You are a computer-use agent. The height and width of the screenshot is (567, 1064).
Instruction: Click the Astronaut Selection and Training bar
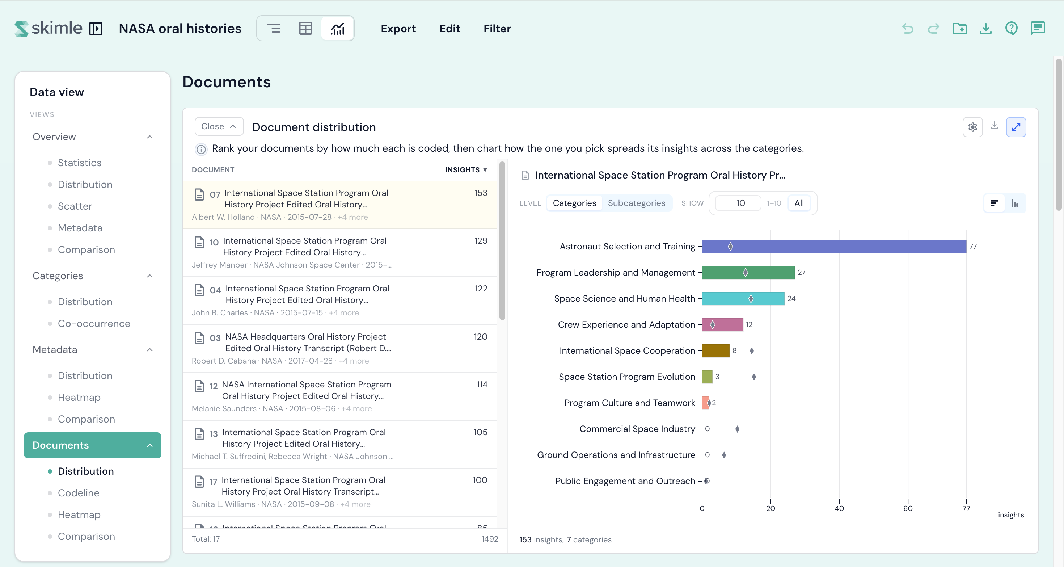tap(834, 246)
